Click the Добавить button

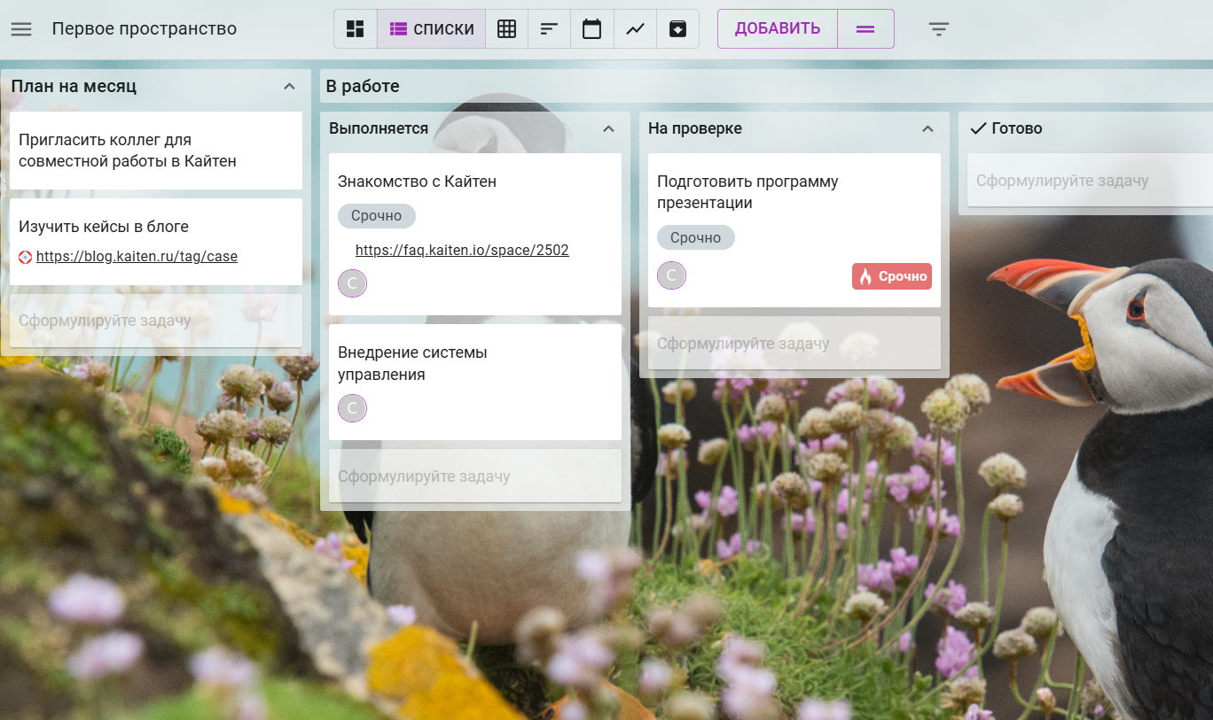coord(778,29)
